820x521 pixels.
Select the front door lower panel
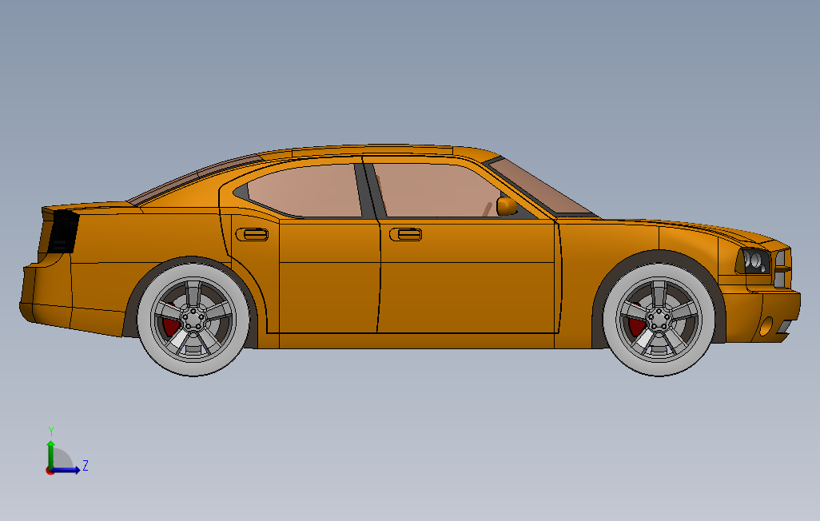467,297
